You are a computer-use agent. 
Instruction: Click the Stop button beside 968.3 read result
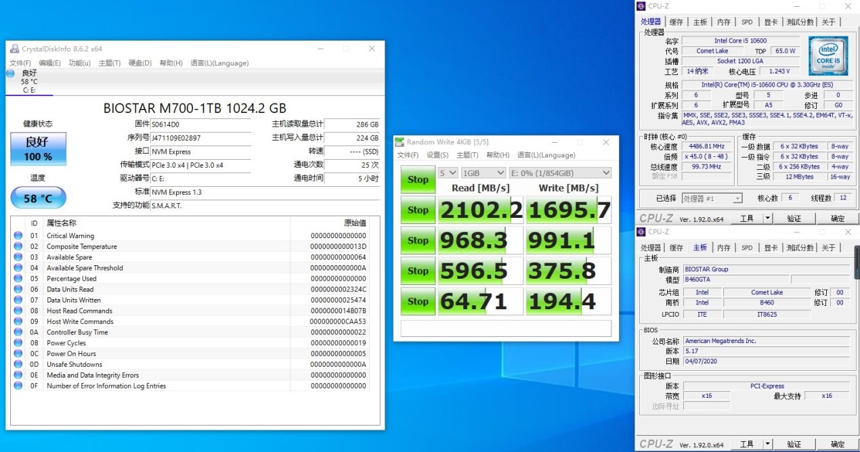(418, 240)
